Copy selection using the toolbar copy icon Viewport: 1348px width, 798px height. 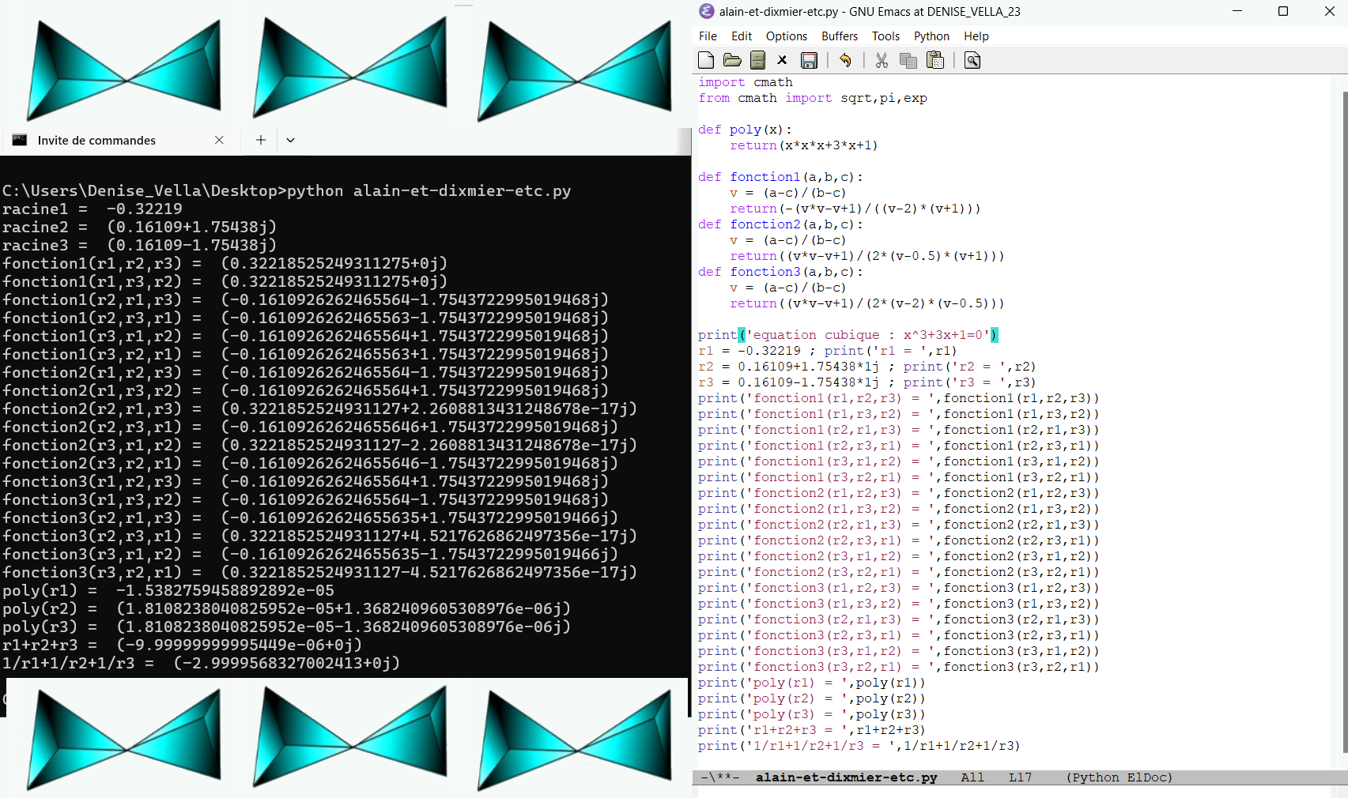click(908, 60)
